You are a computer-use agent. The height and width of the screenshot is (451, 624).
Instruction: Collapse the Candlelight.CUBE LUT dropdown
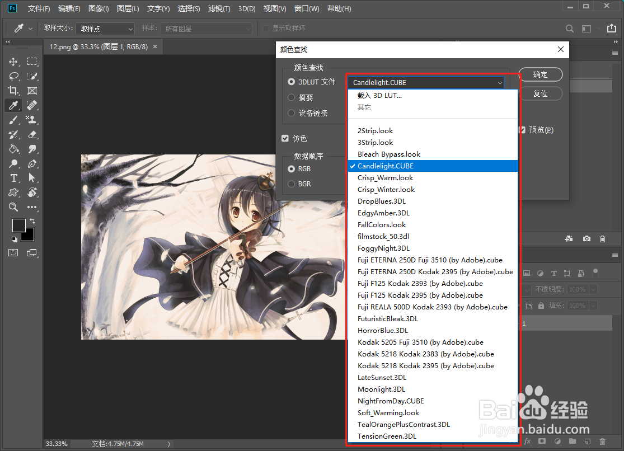click(426, 82)
